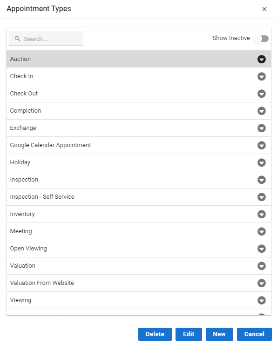Image resolution: width=277 pixels, height=344 pixels.
Task: Click the Meeting row arrow icon
Action: [x=262, y=231]
